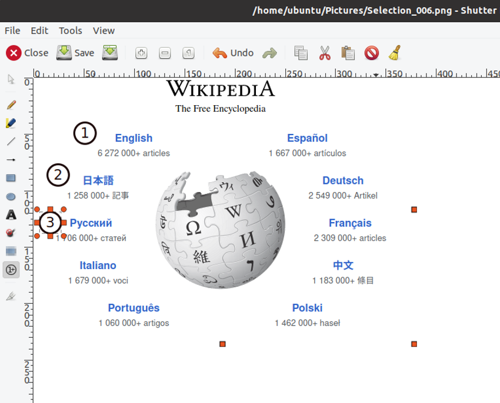This screenshot has width=500, height=403.
Task: Click the 中文 link on canvas
Action: click(343, 265)
